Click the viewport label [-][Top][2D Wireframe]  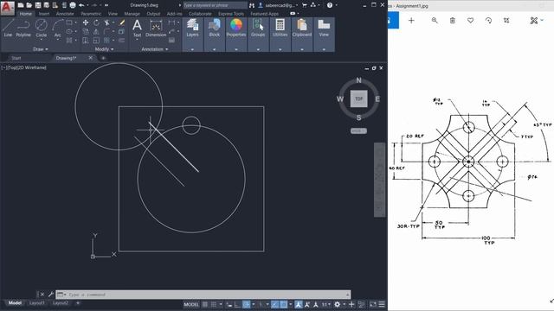point(24,67)
